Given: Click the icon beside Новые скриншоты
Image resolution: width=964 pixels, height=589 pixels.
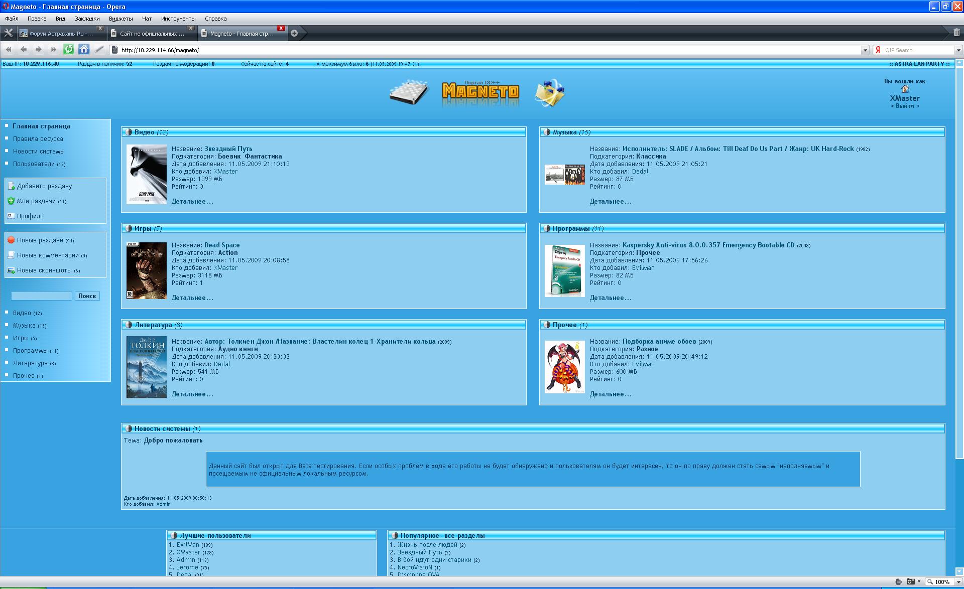Looking at the screenshot, I should [11, 270].
